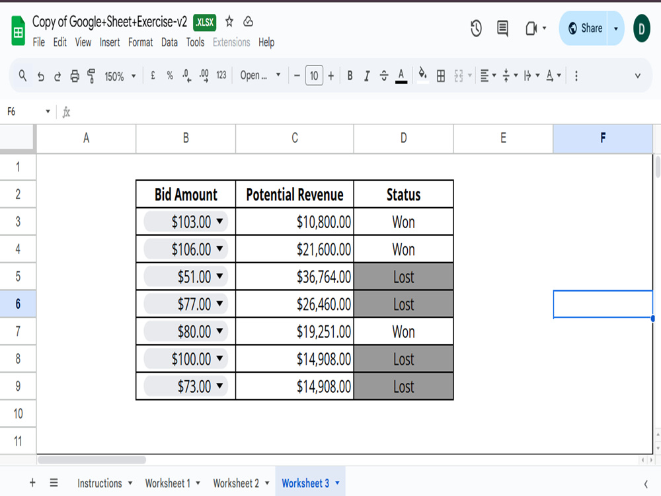The height and width of the screenshot is (496, 661).
Task: Open the File menu
Action: 39,42
